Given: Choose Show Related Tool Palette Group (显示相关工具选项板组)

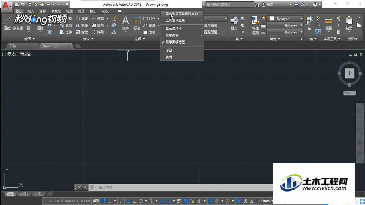Looking at the screenshot, I should [x=182, y=13].
